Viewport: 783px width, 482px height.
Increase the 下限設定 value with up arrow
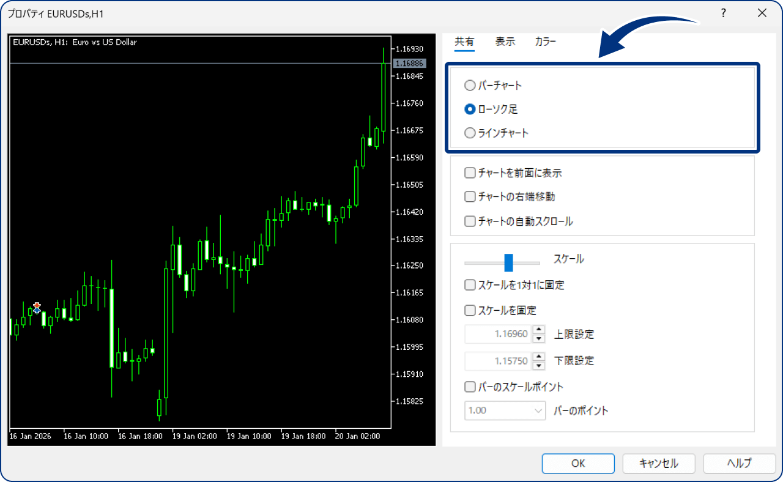pyautogui.click(x=538, y=357)
